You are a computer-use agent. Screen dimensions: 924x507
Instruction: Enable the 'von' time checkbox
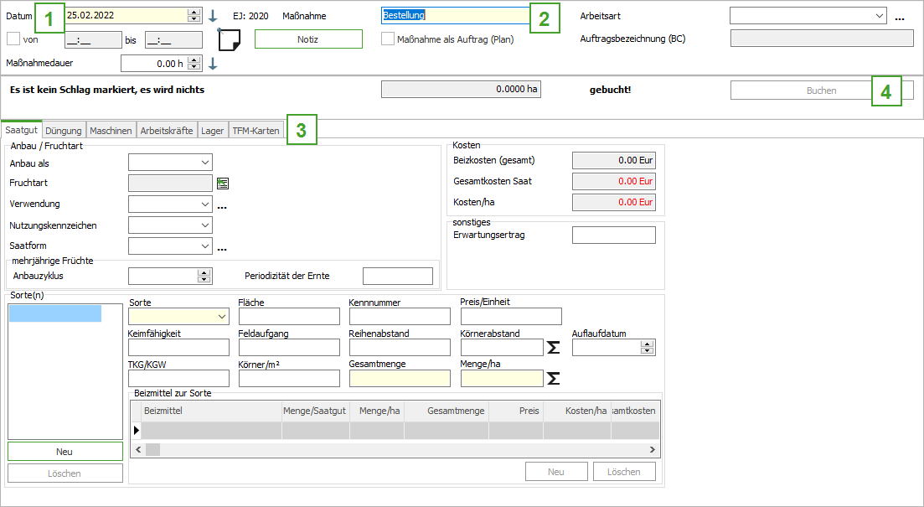pos(13,39)
